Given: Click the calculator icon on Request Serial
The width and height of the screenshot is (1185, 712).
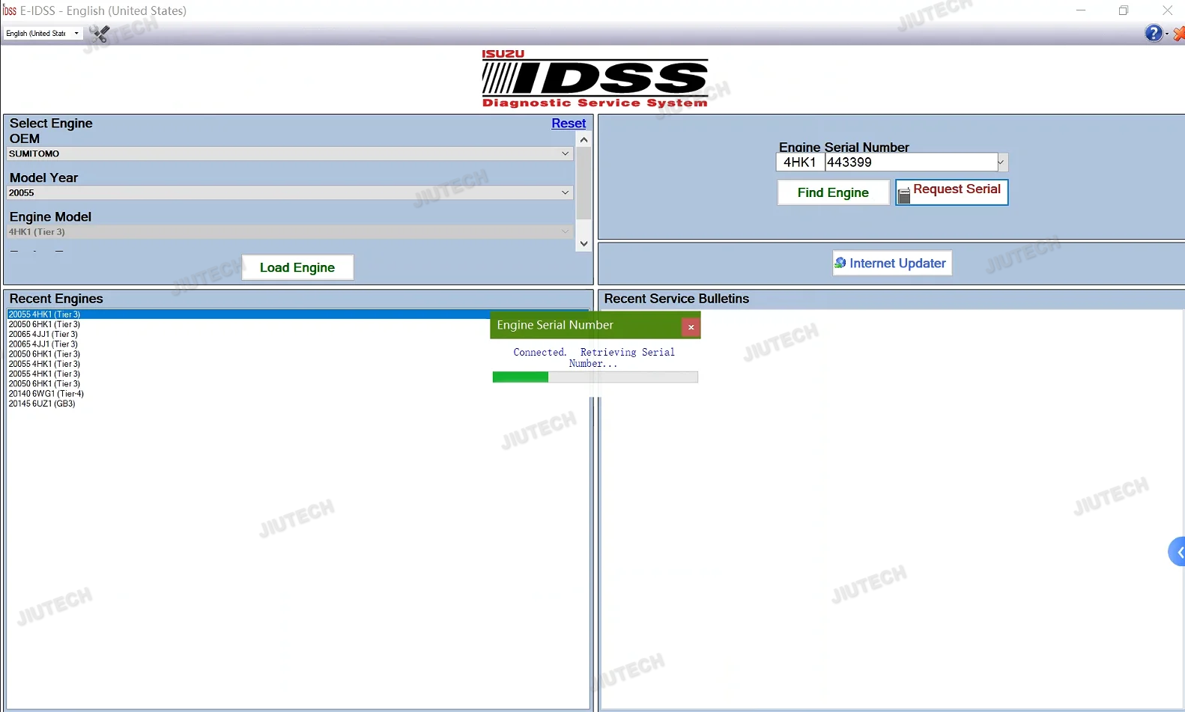Looking at the screenshot, I should click(x=904, y=195).
